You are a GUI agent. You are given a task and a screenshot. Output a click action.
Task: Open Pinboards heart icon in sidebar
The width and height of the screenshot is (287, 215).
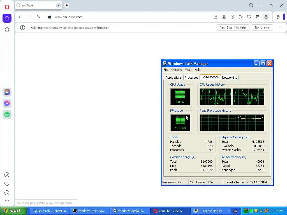(x=7, y=184)
